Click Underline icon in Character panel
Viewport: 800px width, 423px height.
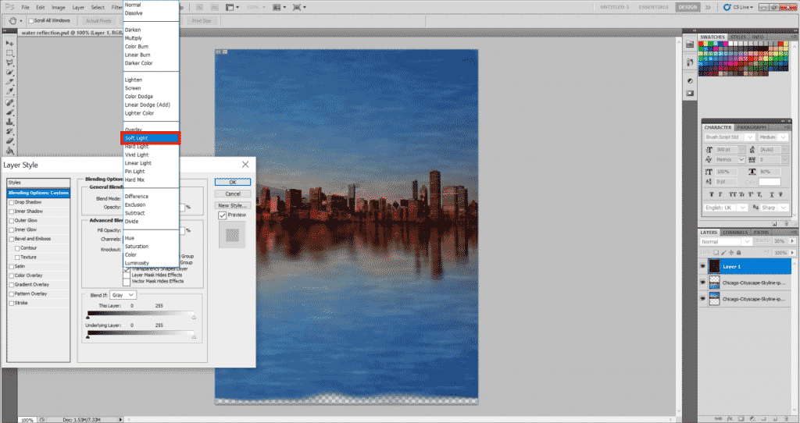point(772,194)
